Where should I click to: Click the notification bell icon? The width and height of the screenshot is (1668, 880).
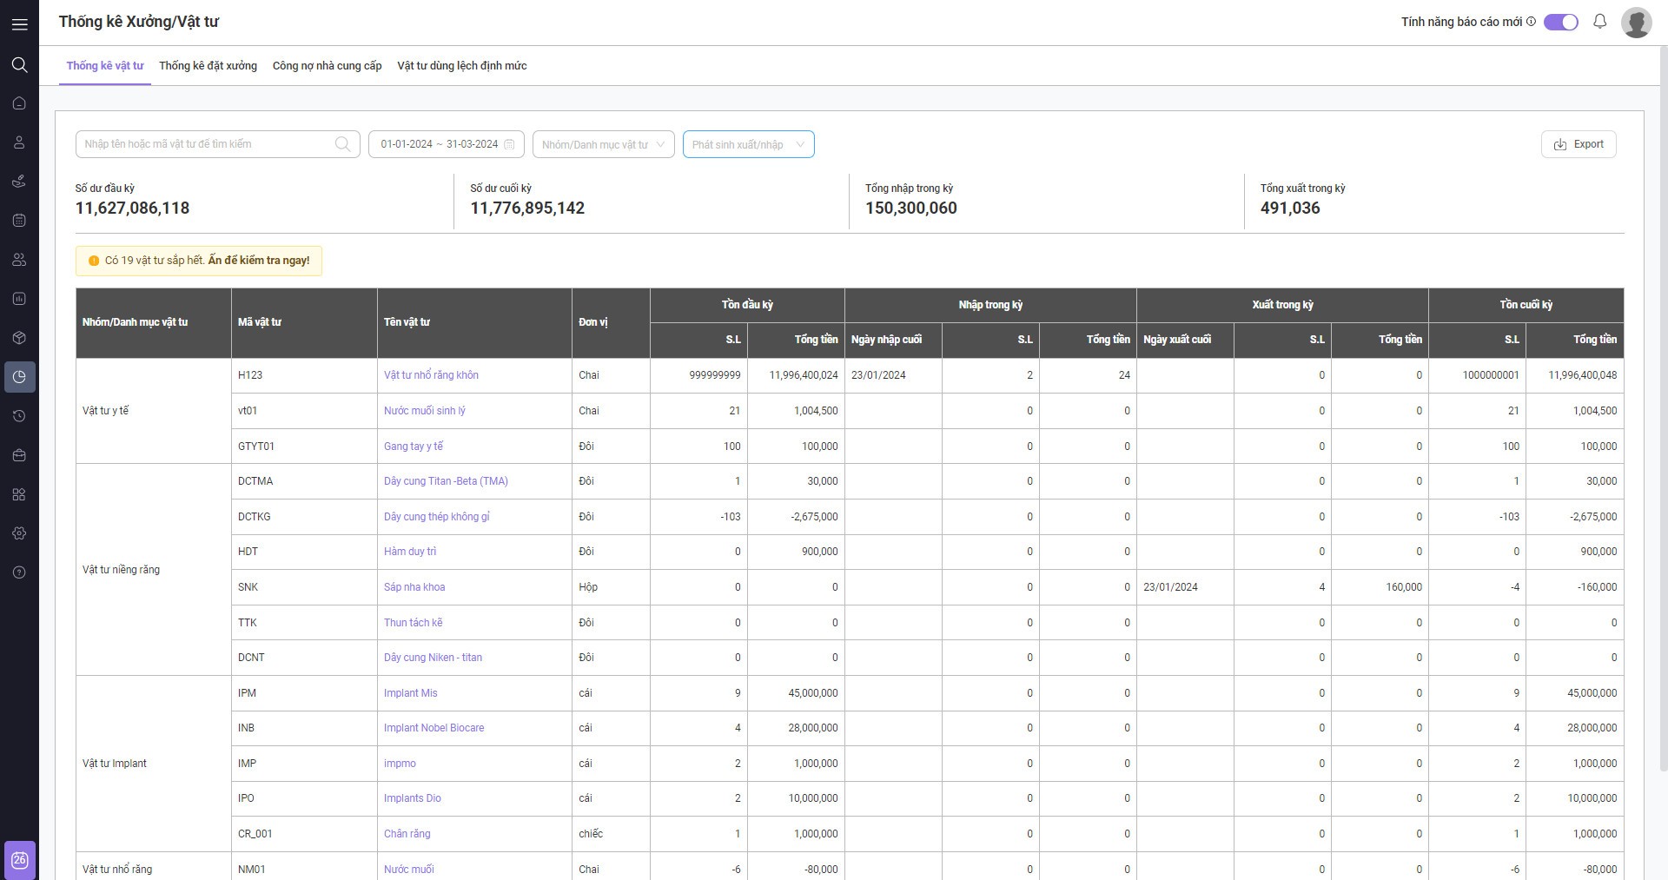pos(1599,22)
